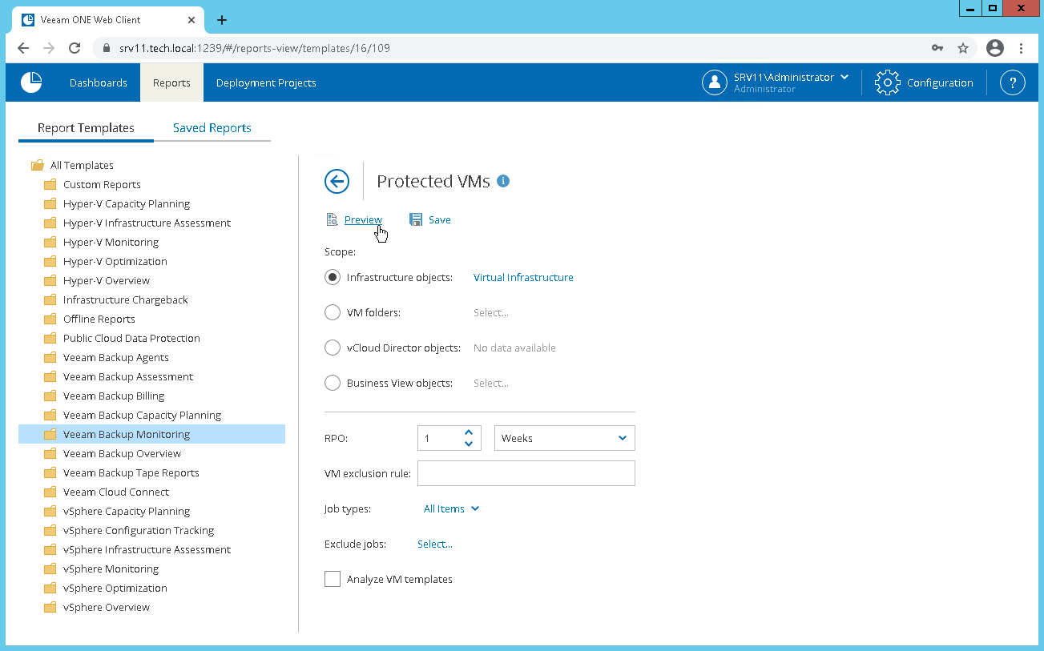Click the browser reload icon
Viewport: 1044px width, 651px height.
(75, 48)
